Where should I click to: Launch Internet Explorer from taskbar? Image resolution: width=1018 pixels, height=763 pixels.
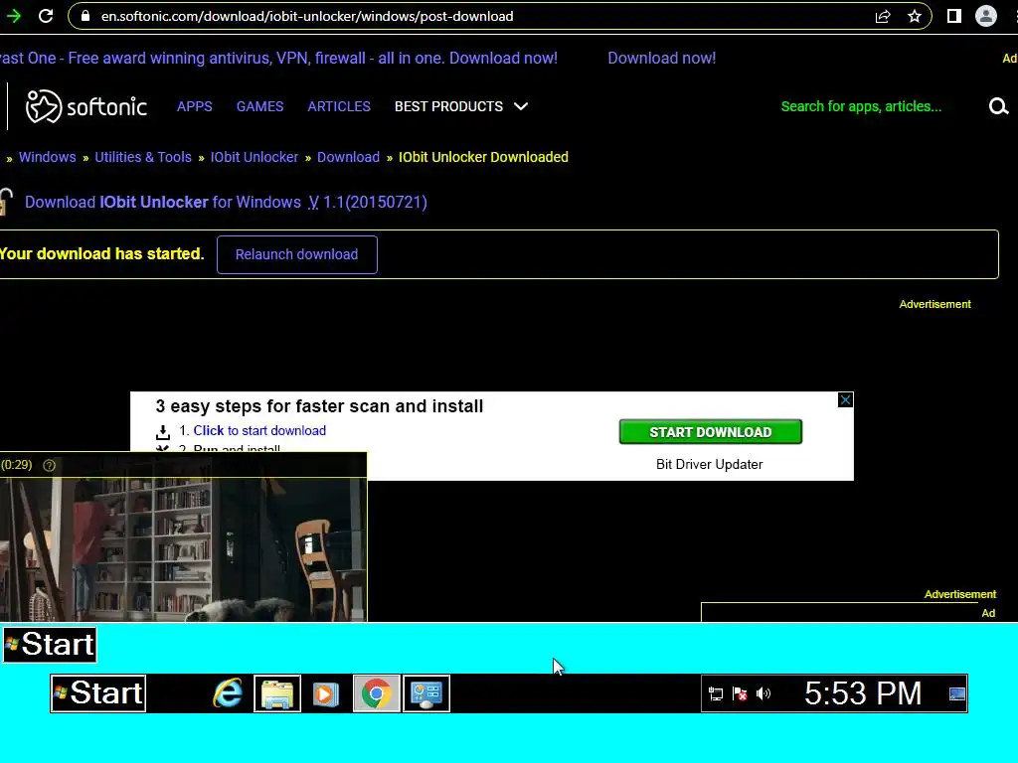pos(228,692)
